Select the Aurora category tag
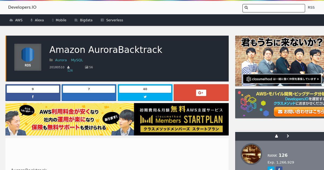324x170 pixels. pos(61,60)
